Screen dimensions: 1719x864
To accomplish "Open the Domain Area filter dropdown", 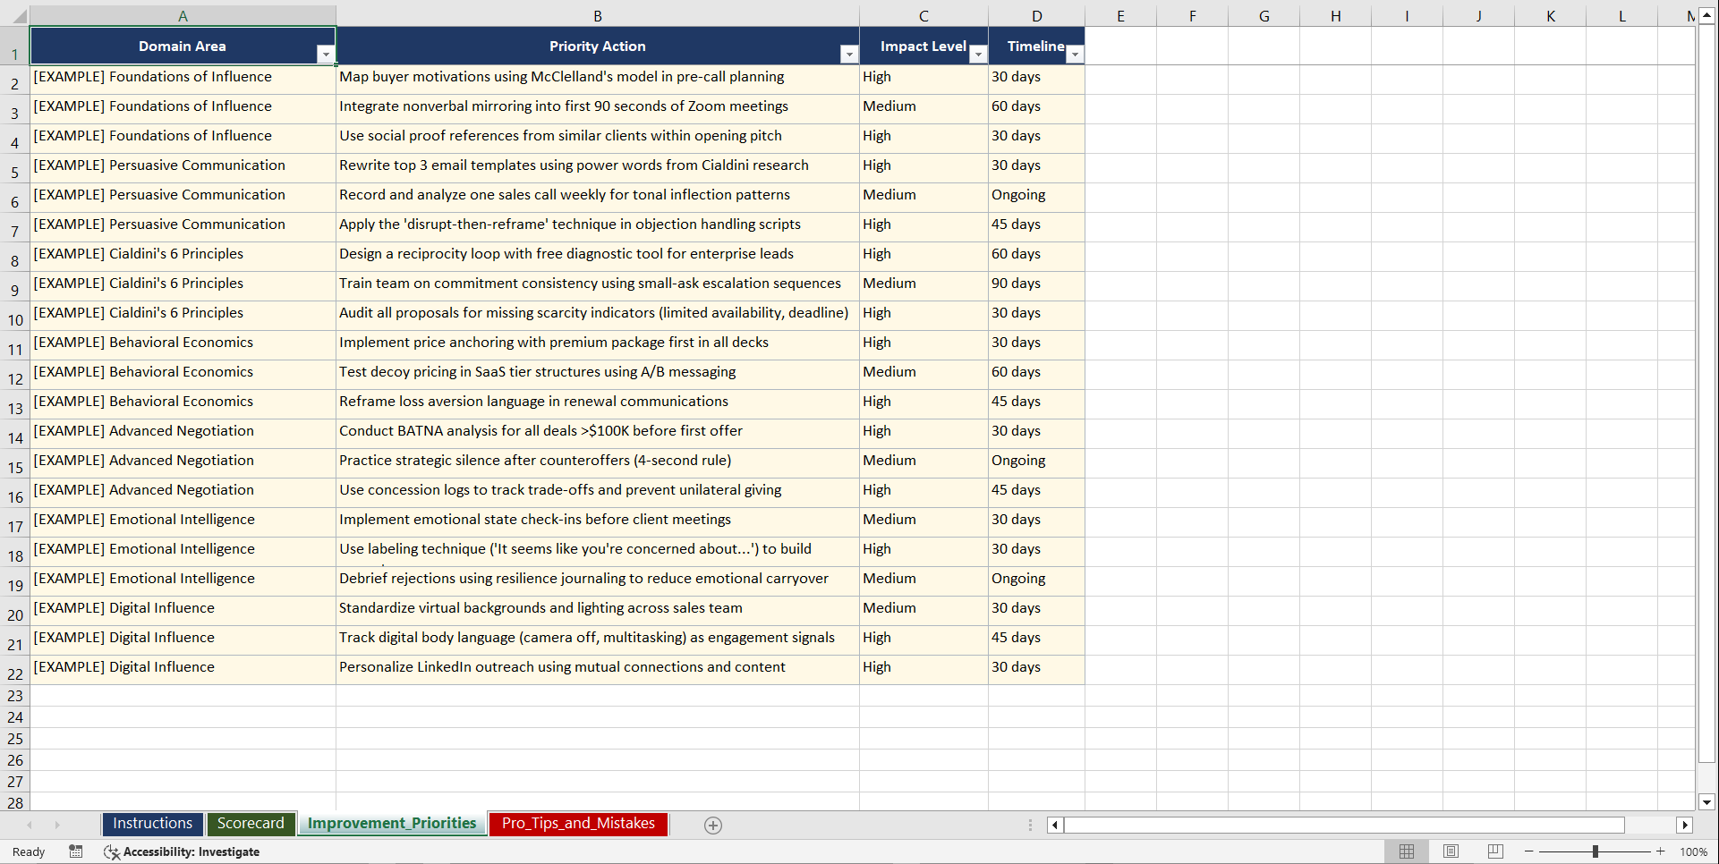I will click(x=326, y=54).
